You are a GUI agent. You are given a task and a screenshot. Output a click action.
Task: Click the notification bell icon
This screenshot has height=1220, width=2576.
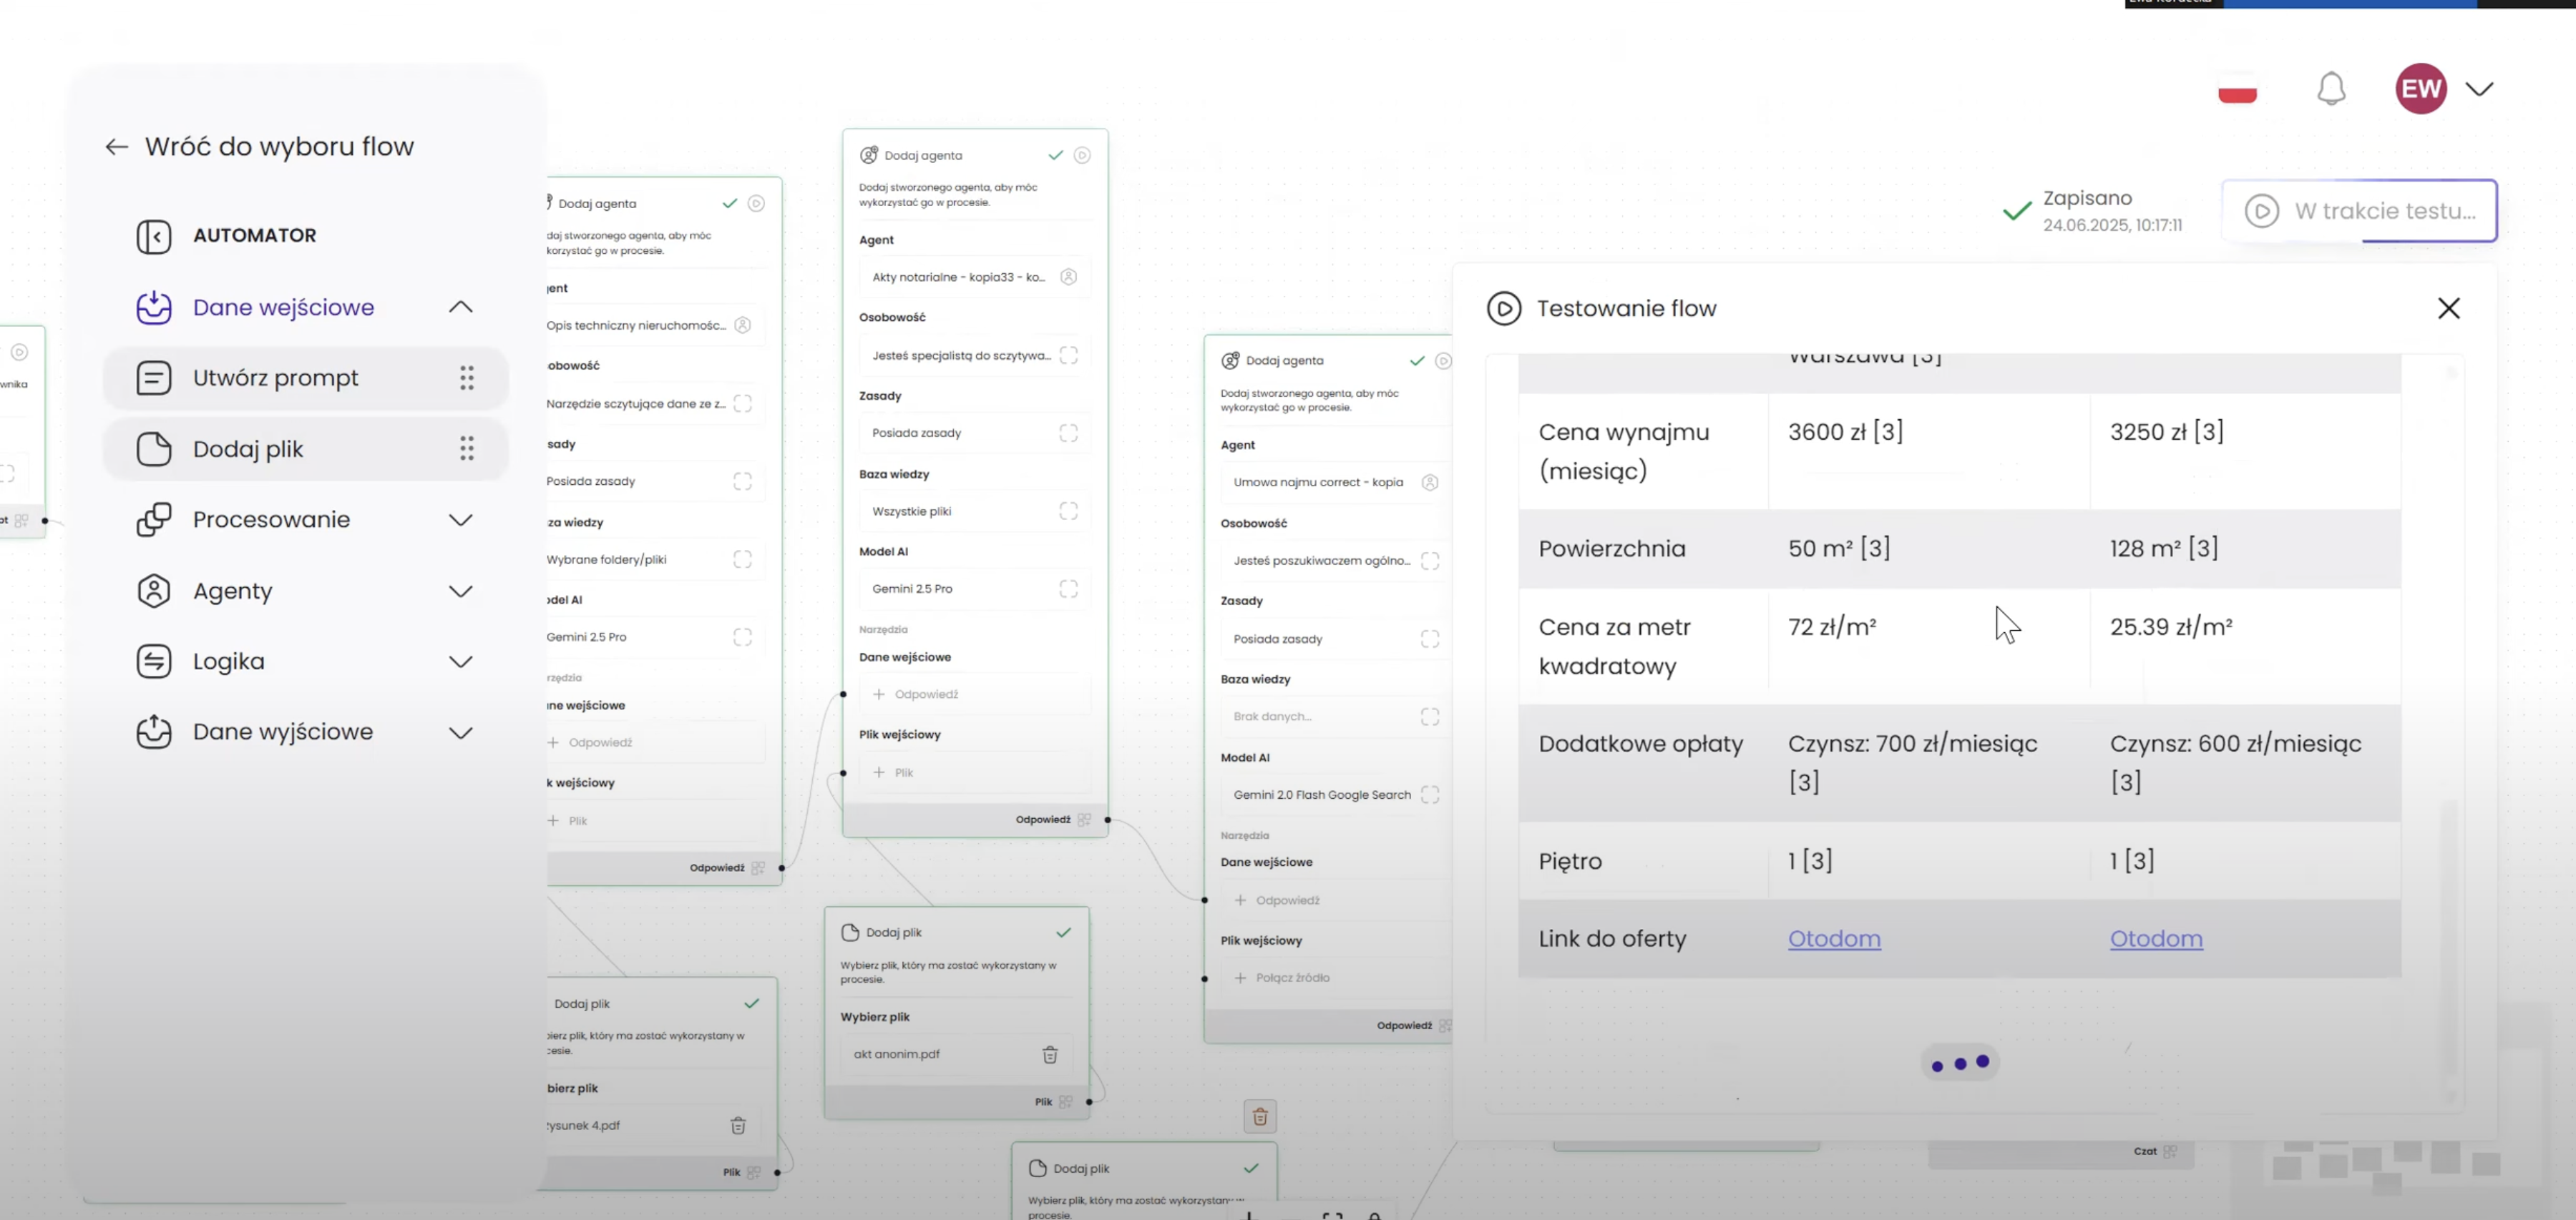tap(2331, 89)
